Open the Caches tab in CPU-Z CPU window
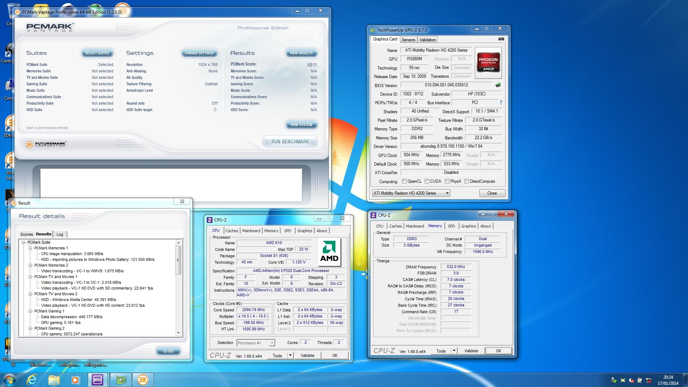 tap(231, 231)
